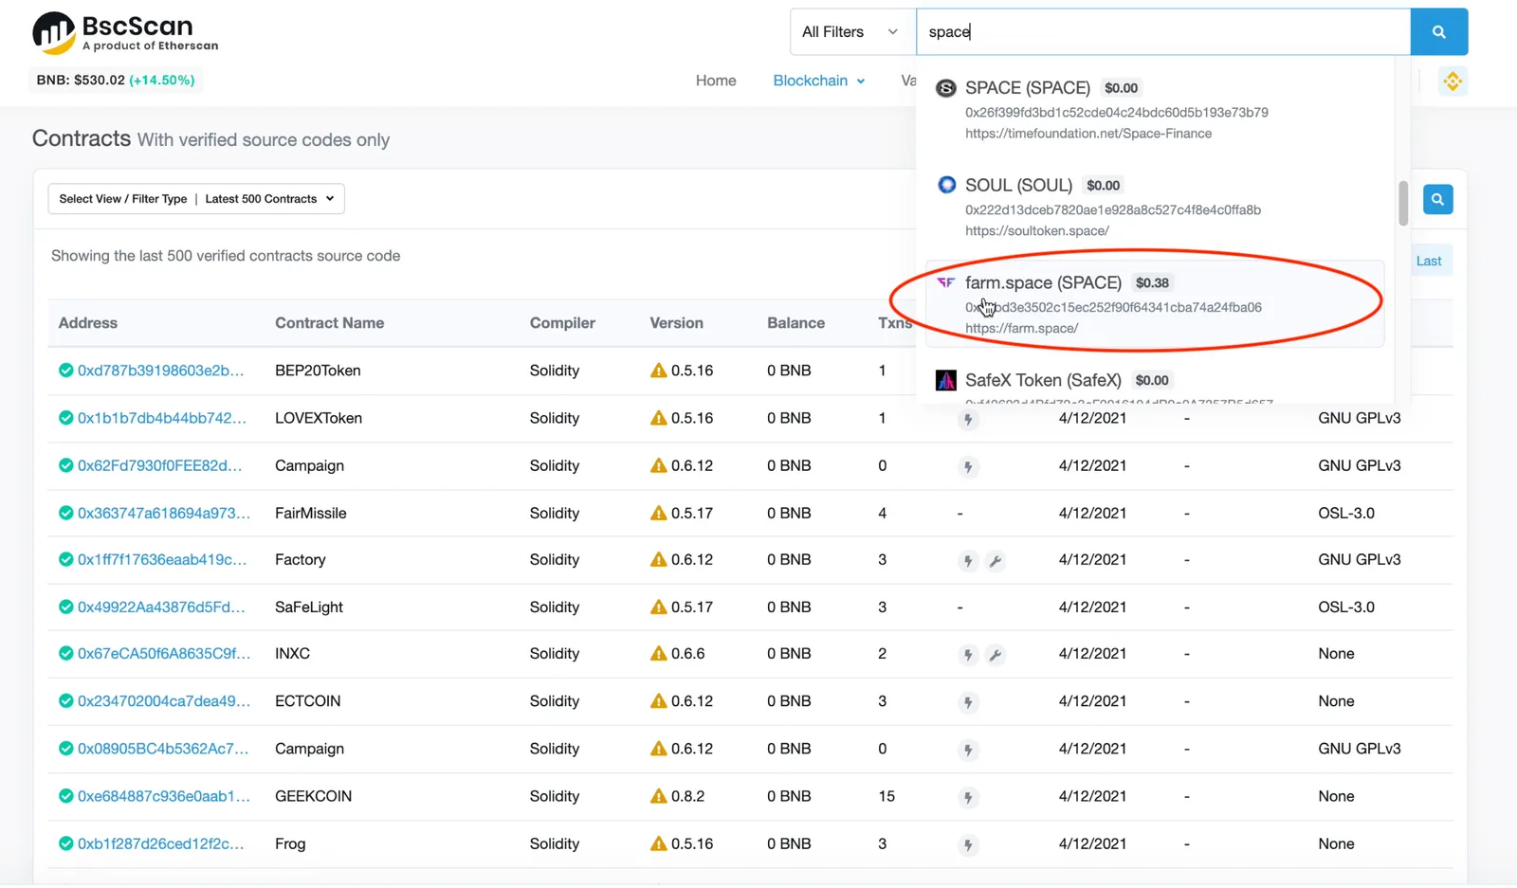Click the lightning bolt icon in ECTCOIN row
The height and width of the screenshot is (888, 1517).
pos(967,702)
